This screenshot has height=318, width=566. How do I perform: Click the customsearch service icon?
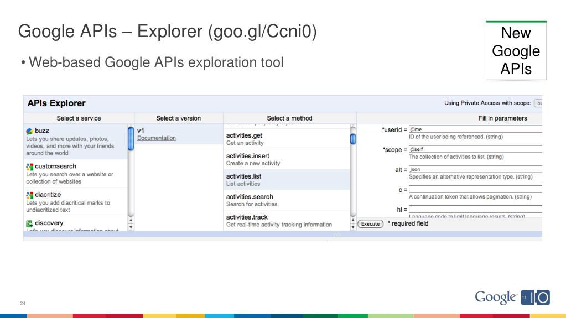click(29, 166)
